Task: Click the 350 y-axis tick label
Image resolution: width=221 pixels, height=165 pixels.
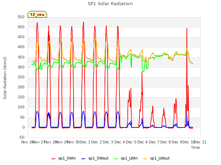Action: [x=21, y=57]
